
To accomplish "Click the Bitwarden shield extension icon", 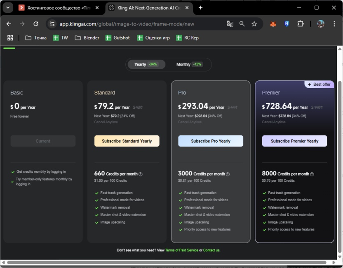I will [287, 24].
